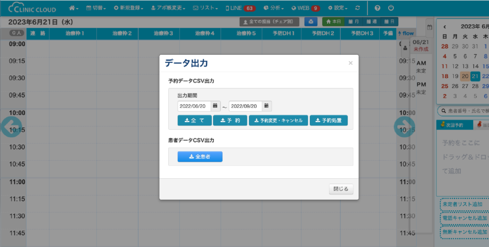Switch calendar to 日 view
Image resolution: width=489 pixels, height=247 pixels.
[389, 21]
